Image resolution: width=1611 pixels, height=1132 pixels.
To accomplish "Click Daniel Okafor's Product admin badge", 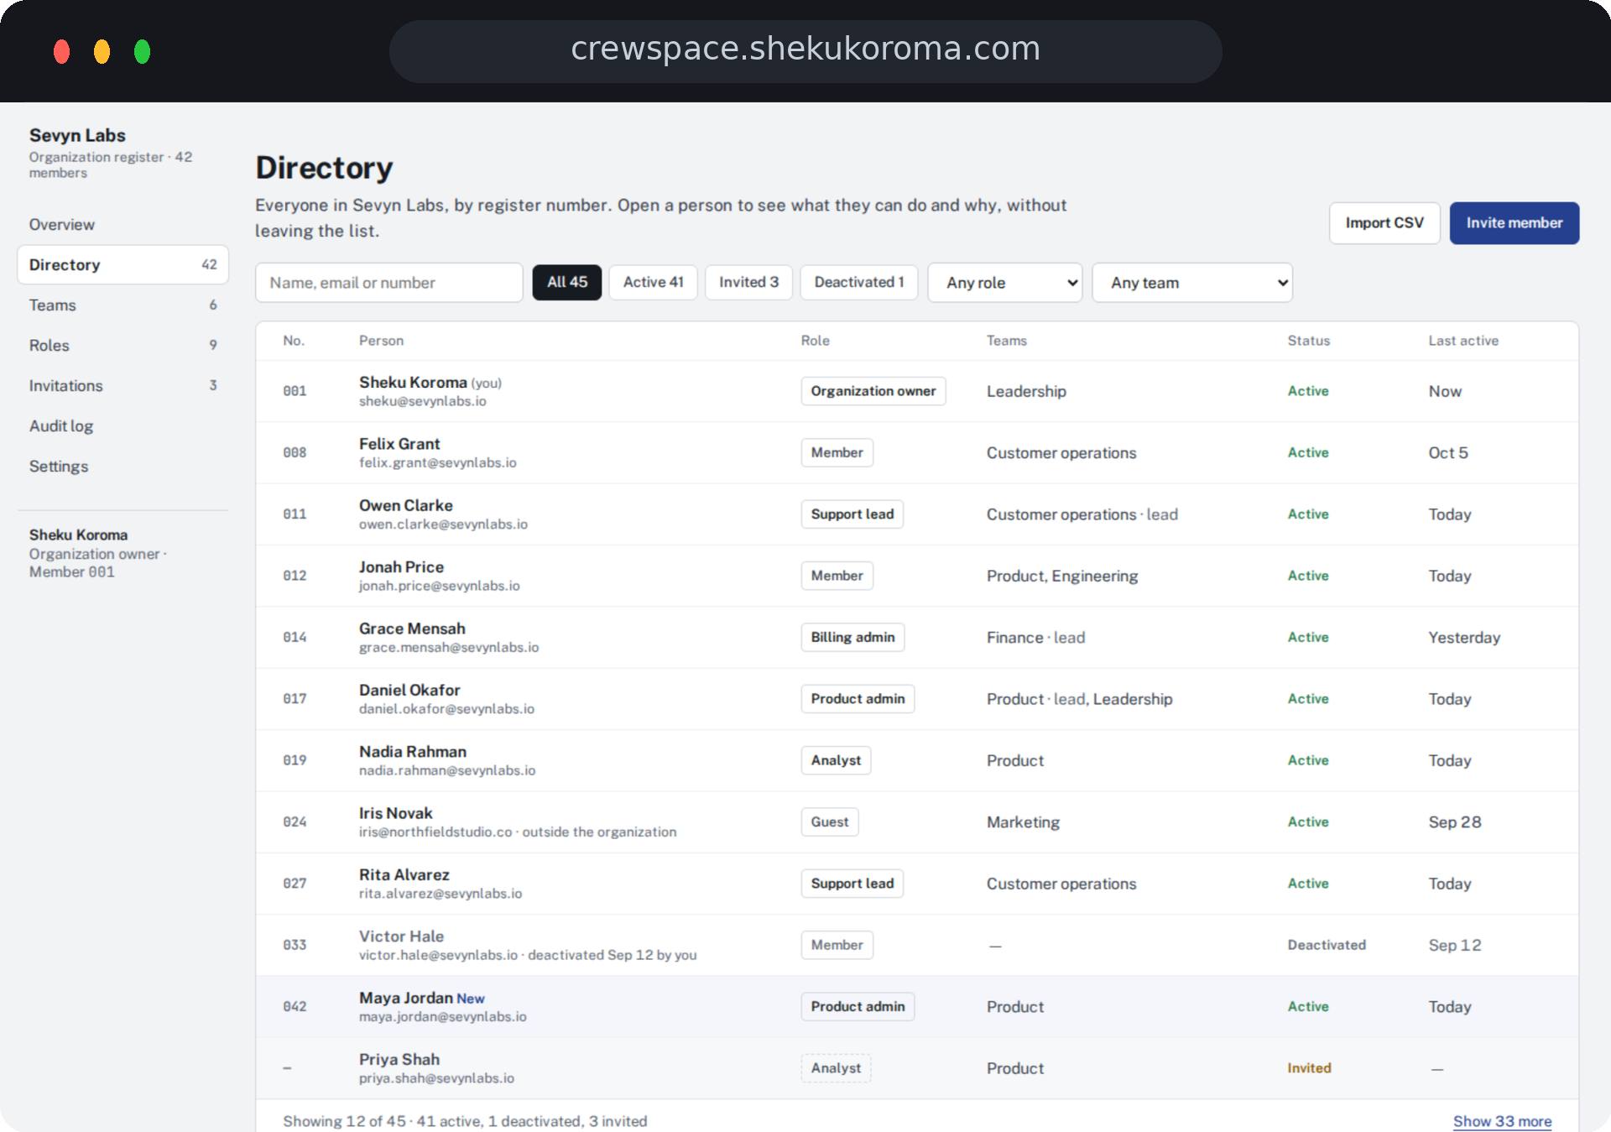I will 858,699.
